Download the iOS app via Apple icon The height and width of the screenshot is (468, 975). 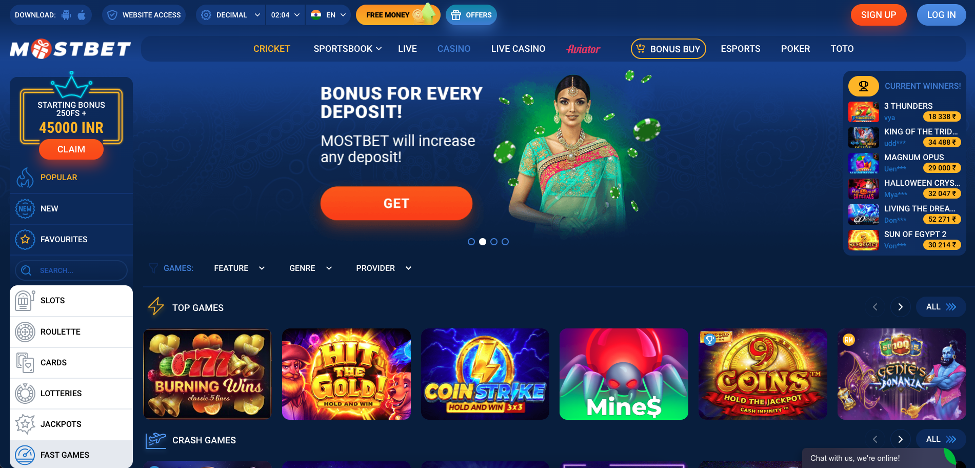click(82, 15)
